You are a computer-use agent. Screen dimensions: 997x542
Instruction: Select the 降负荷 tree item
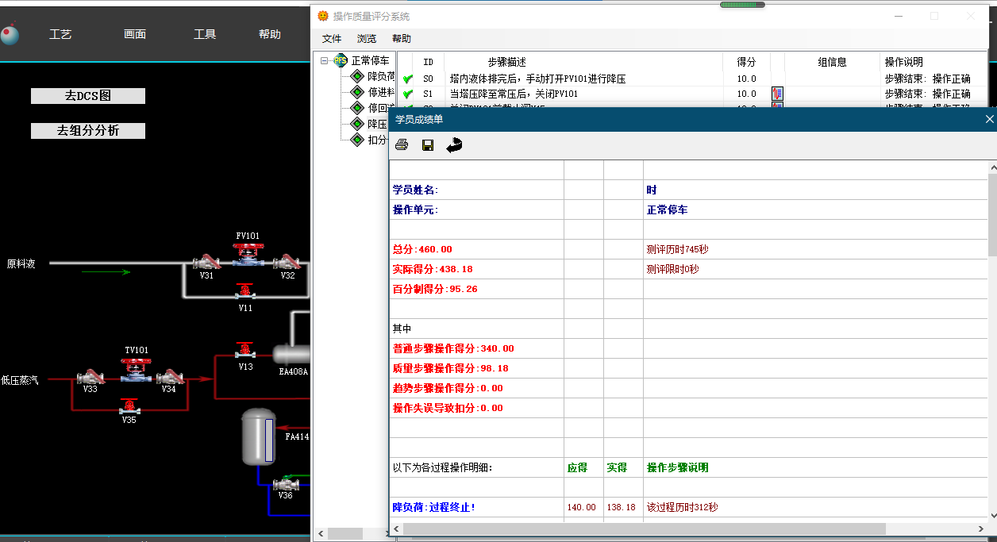tap(380, 77)
